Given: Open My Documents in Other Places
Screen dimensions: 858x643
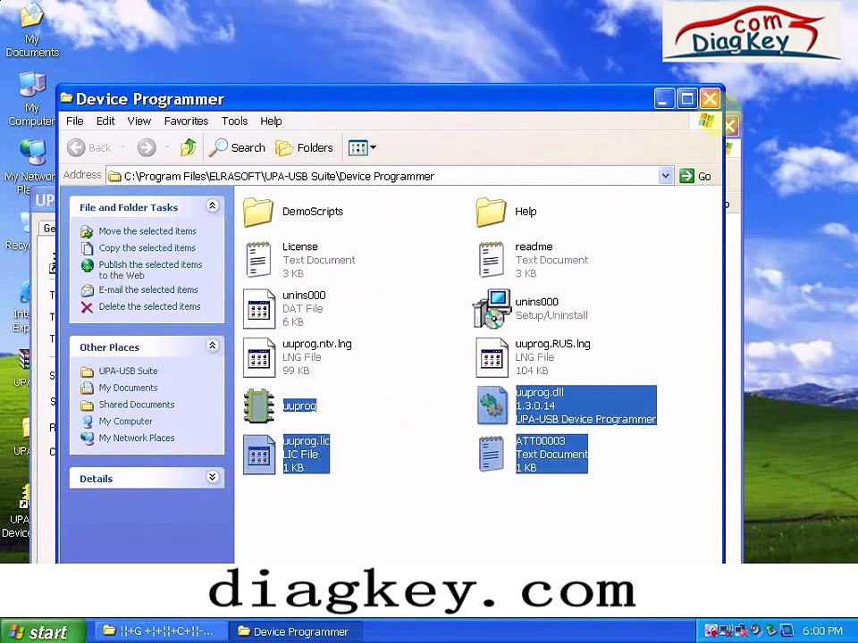Looking at the screenshot, I should (x=128, y=388).
